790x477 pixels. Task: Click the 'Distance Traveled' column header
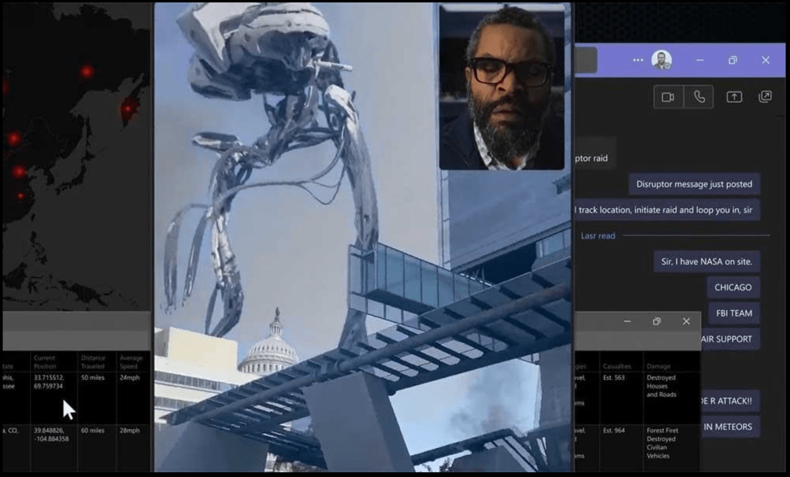point(93,362)
